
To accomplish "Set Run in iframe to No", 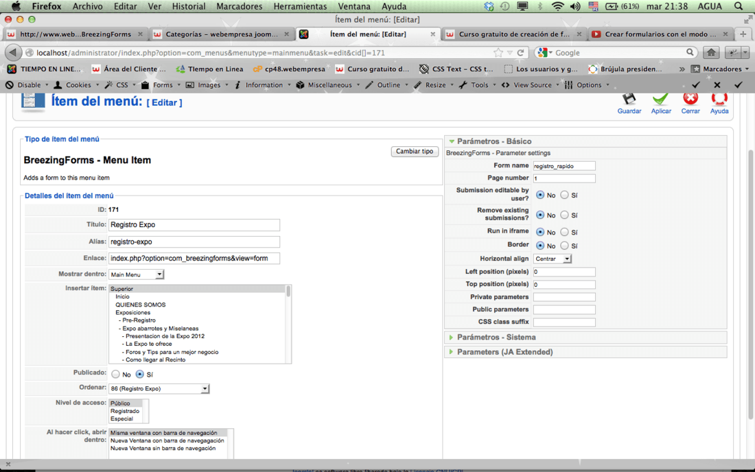I will pos(540,232).
